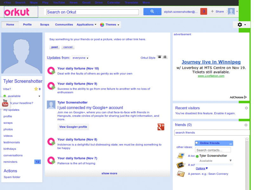Open the red notifications counter
This screenshot has height=190, width=254.
coord(204,11)
